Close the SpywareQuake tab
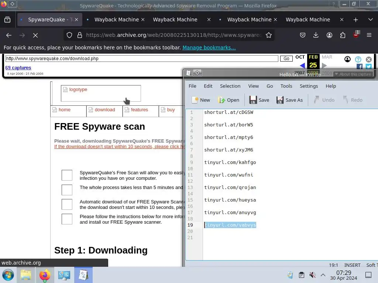The image size is (378, 283). coord(76,20)
